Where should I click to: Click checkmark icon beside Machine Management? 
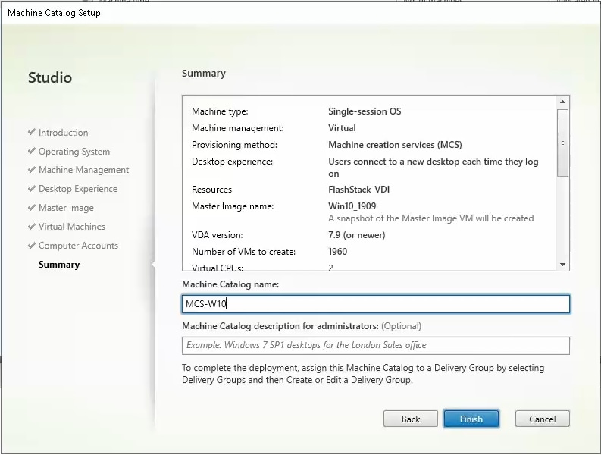click(x=32, y=169)
